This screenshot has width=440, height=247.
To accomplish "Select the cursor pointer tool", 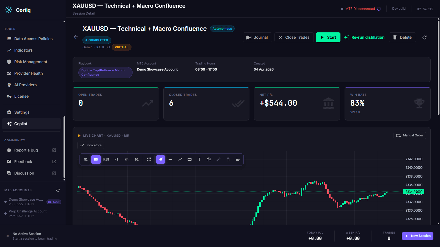I will [161, 159].
